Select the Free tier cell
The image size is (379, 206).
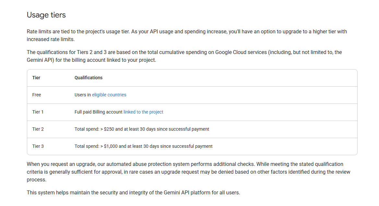[37, 95]
